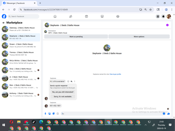Click Stephanie's avatar beside phone number message
Screen dimensions: 175x131
(46, 106)
